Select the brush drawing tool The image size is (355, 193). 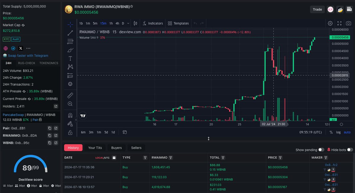click(x=70, y=50)
